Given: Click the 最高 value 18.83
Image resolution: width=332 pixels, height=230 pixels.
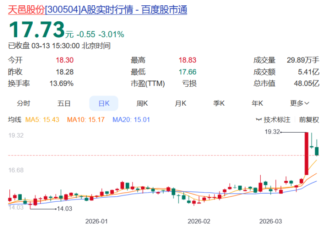Looking at the screenshot, I should (x=187, y=60).
